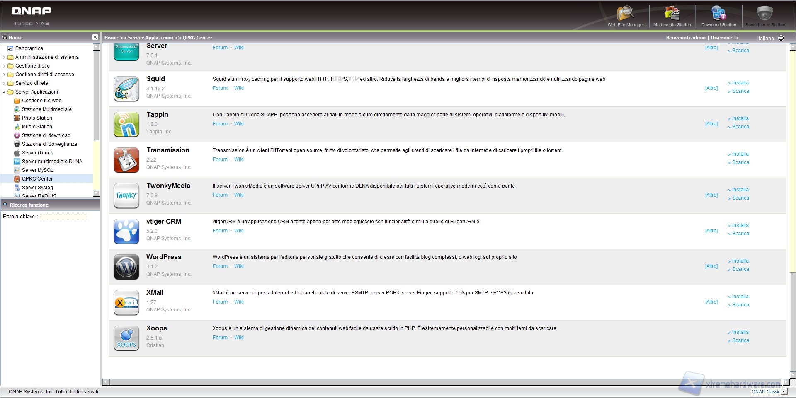Click the Transmission app icon

point(126,160)
